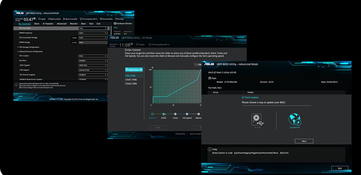This screenshot has height=175, width=361.
Task: Click Hardware Monitor panel icon
Action: pyautogui.click(x=115, y=24)
